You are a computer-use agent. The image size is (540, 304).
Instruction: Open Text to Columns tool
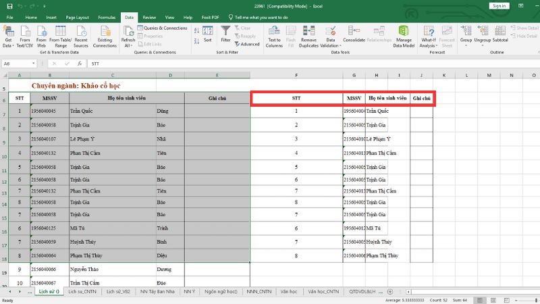(x=274, y=32)
